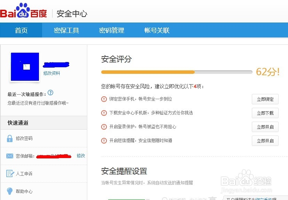The height and width of the screenshot is (200, 288).
Task: Click text 您最近还没有进行过敏感操作哦~
Action: (x=38, y=103)
